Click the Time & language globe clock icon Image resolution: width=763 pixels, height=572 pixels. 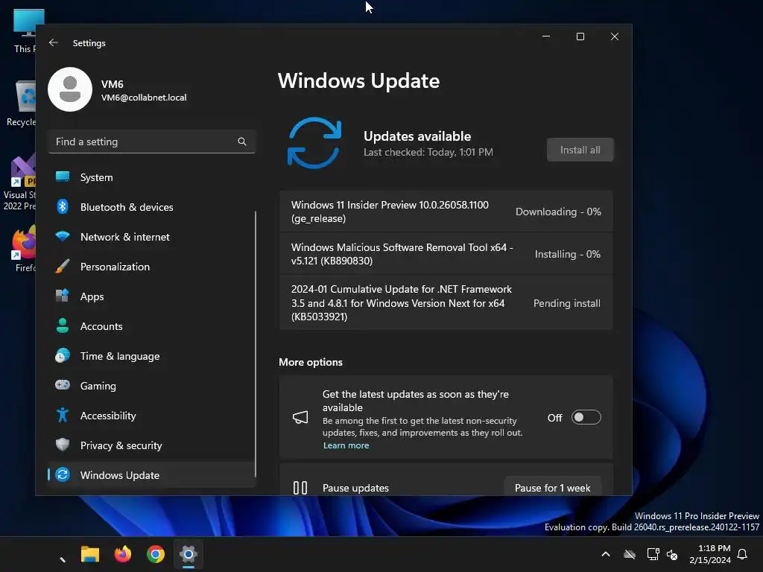click(x=63, y=355)
